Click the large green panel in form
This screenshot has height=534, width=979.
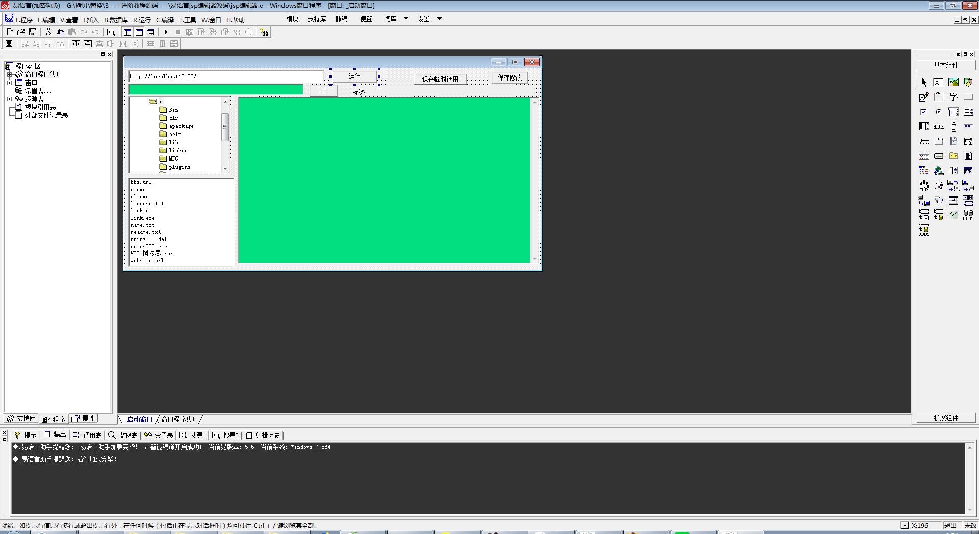(384, 180)
